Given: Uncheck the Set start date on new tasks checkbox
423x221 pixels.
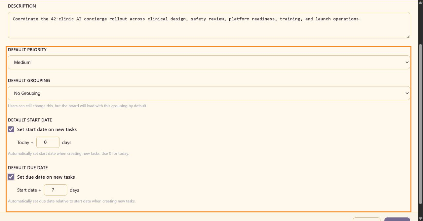Looking at the screenshot, I should point(11,129).
